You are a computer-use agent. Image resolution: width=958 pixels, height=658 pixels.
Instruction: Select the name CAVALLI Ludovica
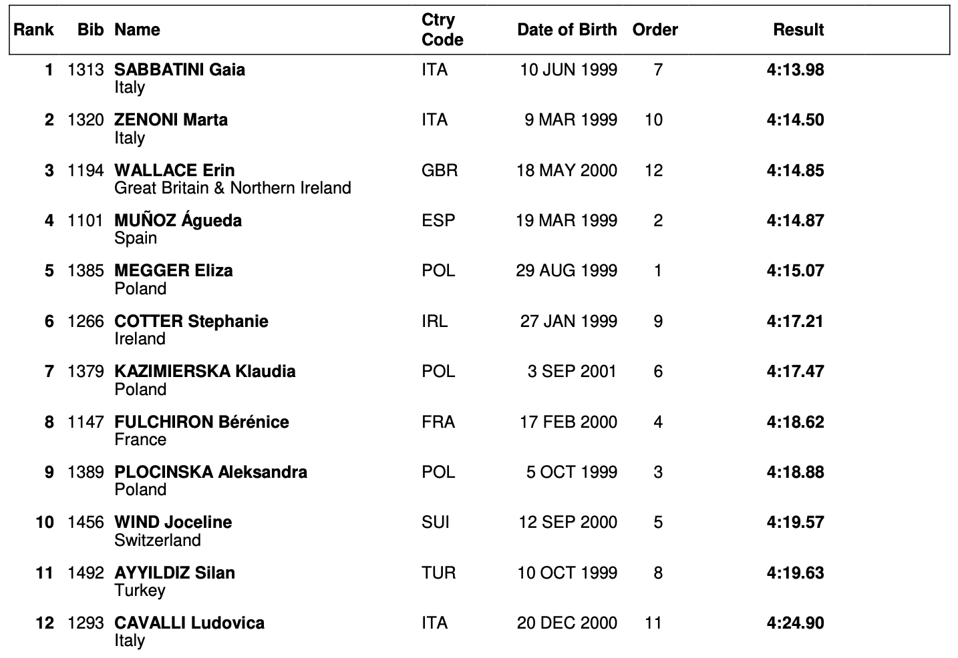click(189, 623)
